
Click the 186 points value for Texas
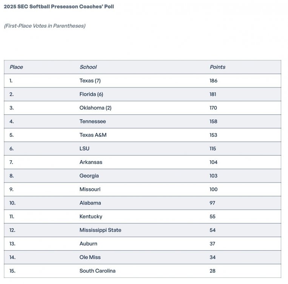tap(214, 81)
